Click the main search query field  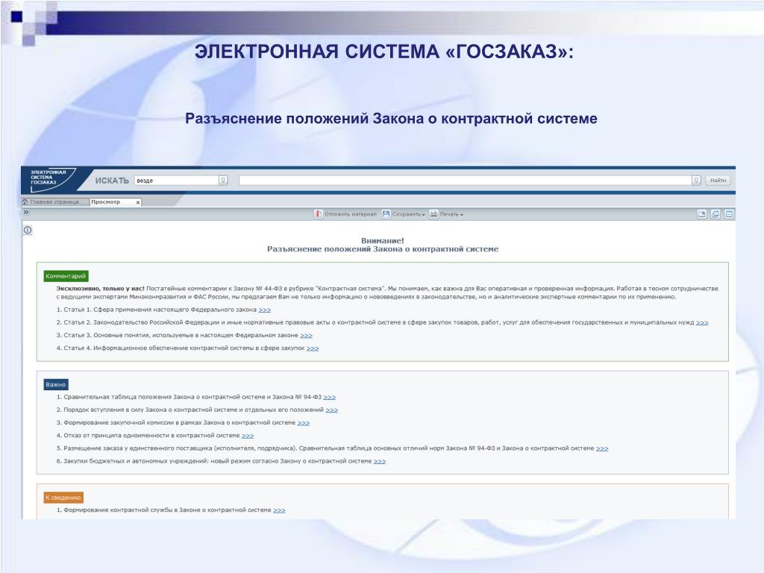point(466,181)
